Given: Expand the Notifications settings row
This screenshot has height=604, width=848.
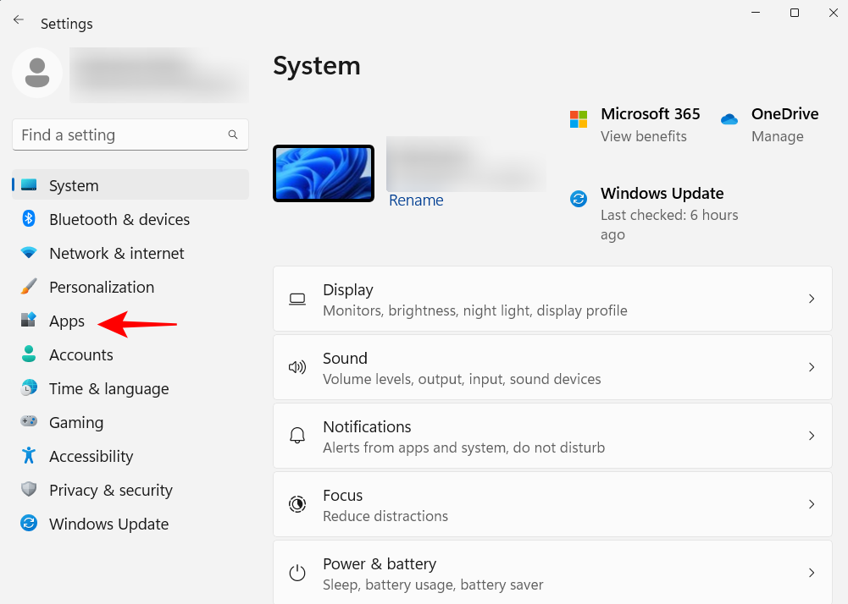Looking at the screenshot, I should pyautogui.click(x=551, y=436).
